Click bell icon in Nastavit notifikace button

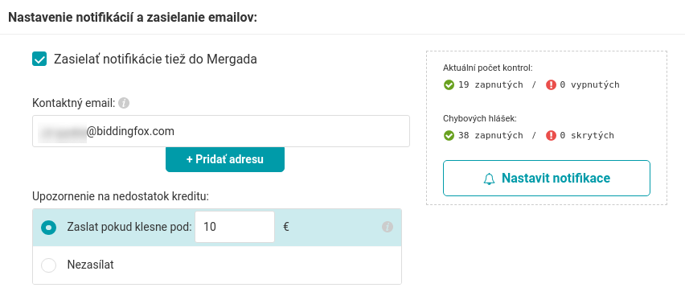coord(490,179)
